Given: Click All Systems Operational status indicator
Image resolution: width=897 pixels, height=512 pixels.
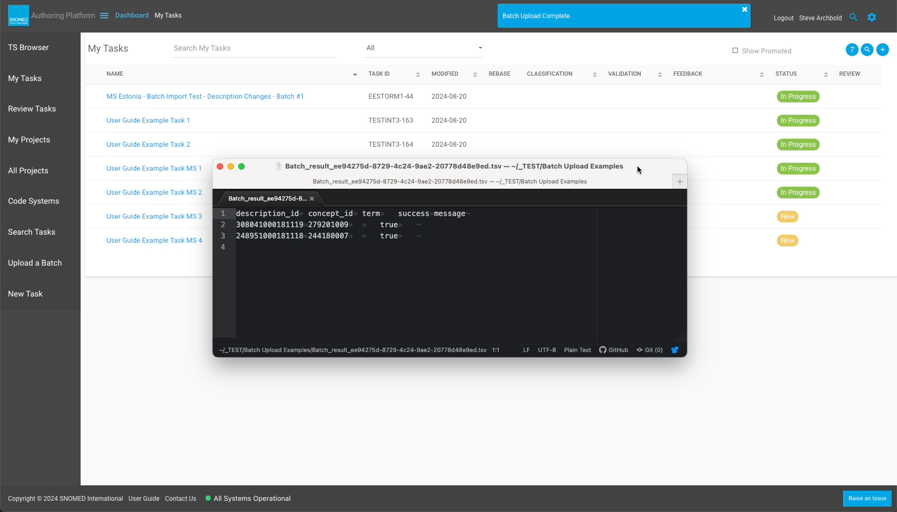Looking at the screenshot, I should coord(248,499).
